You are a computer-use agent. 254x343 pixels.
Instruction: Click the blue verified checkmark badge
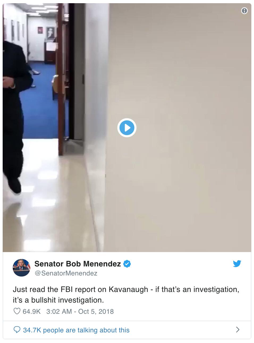point(127,264)
